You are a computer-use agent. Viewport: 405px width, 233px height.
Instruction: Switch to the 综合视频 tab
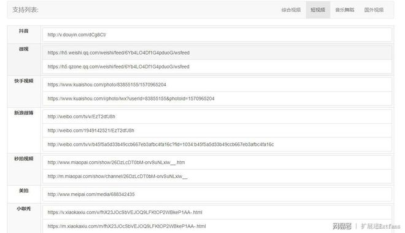[x=291, y=10]
